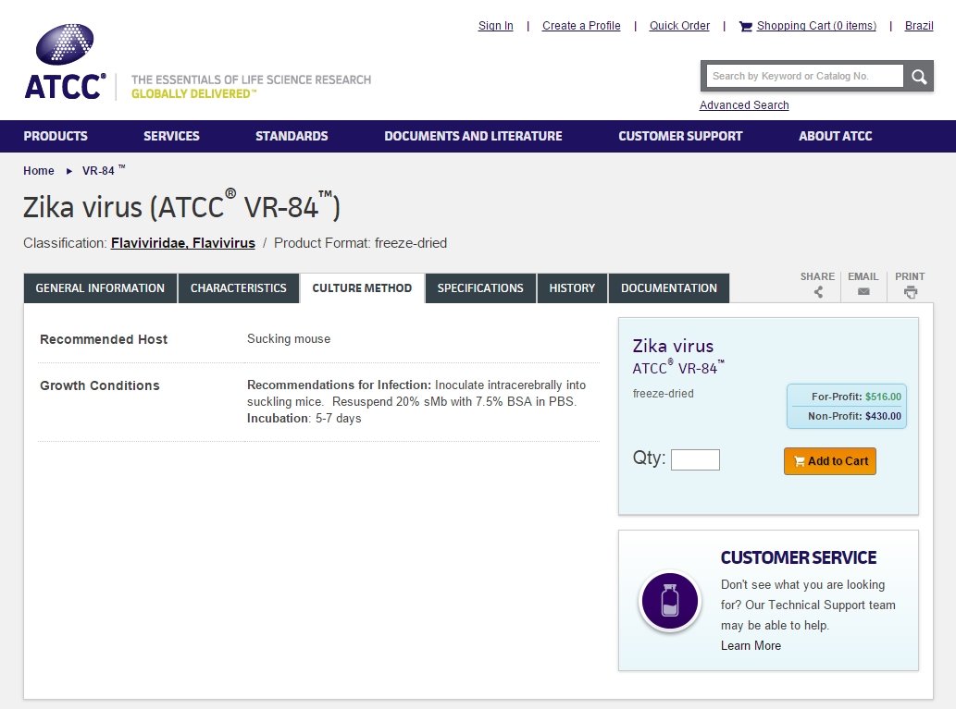956x709 pixels.
Task: Open the About ATCC menu
Action: click(836, 137)
